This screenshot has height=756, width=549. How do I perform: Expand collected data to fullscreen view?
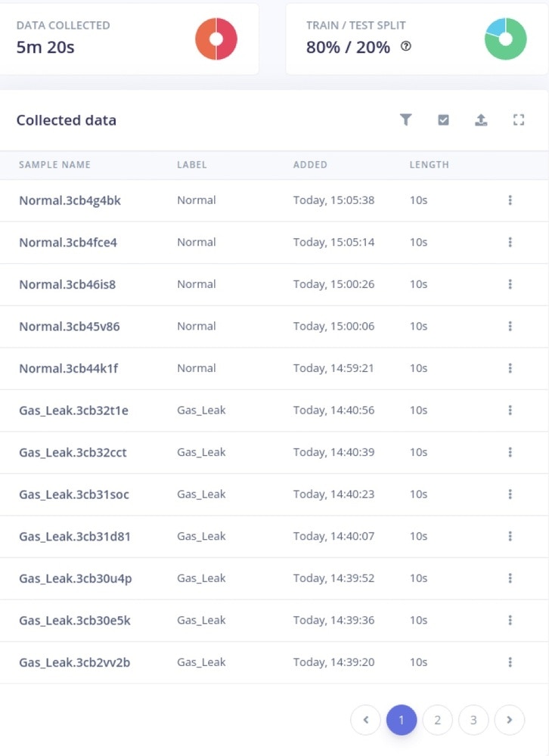point(519,119)
